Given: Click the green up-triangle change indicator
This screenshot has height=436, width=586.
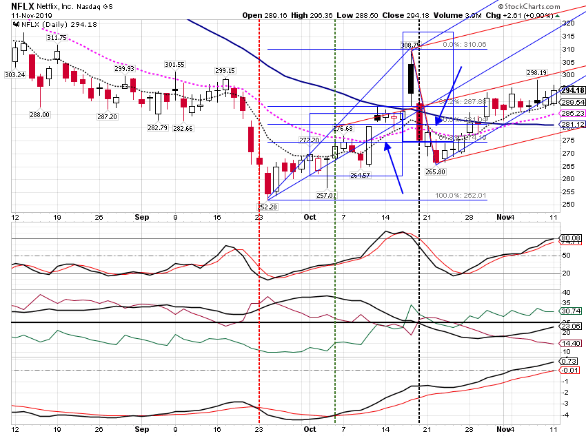Looking at the screenshot, I should click(557, 16).
